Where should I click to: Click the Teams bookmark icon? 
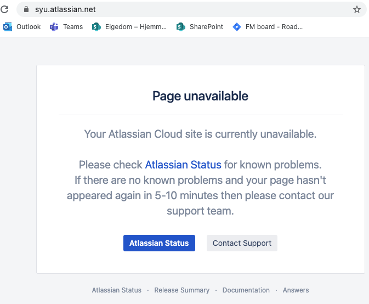54,27
